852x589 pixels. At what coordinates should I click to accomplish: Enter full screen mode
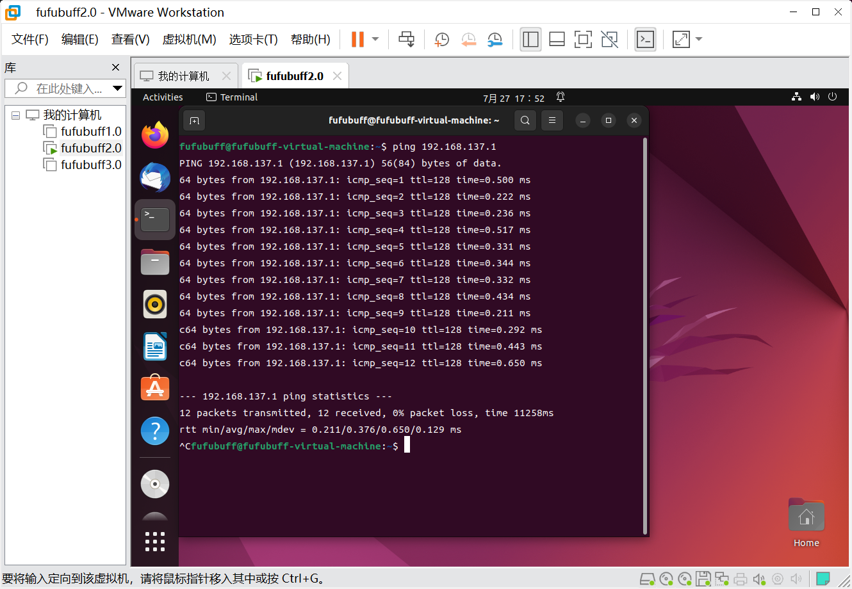tap(583, 39)
